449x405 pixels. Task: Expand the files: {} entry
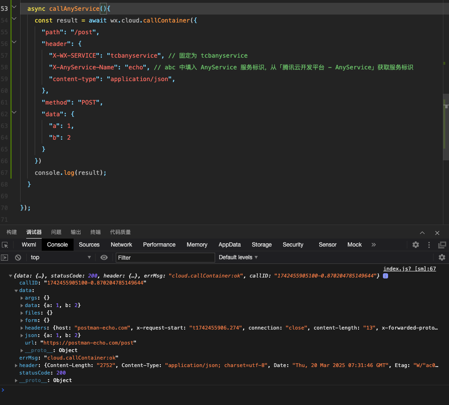coord(22,313)
